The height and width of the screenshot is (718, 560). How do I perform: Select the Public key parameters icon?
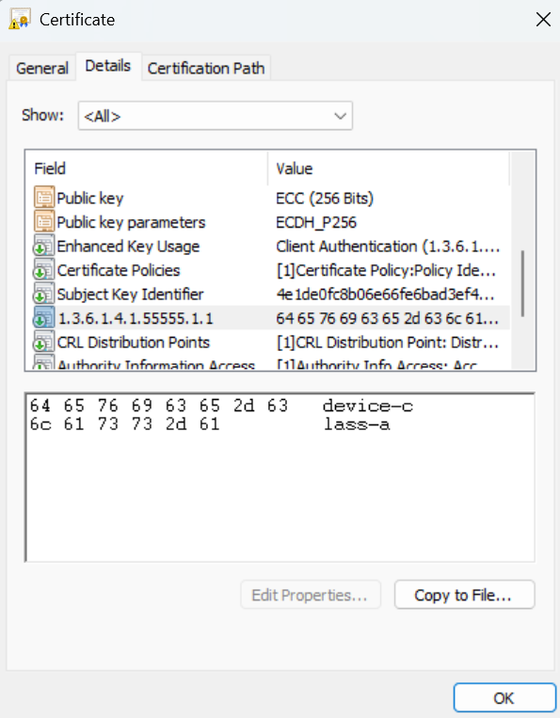click(44, 222)
